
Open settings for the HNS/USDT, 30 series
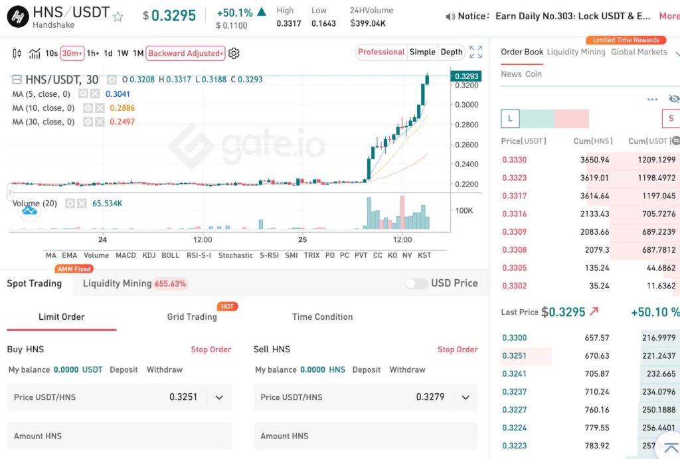[x=112, y=80]
